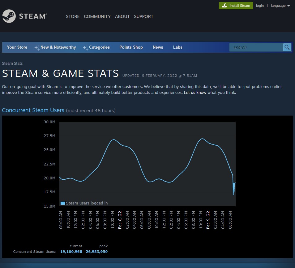Click the Feb 8, 22 axis label
295x268 pixels.
coord(120,220)
